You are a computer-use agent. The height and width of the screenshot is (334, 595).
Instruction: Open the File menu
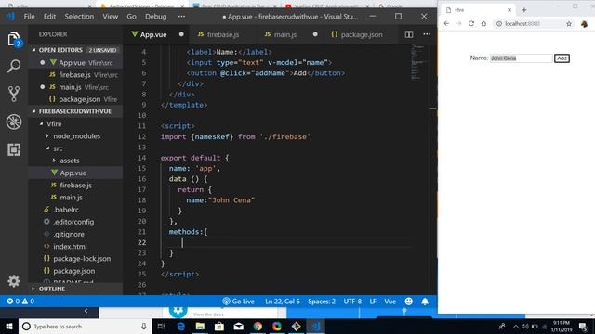29,17
